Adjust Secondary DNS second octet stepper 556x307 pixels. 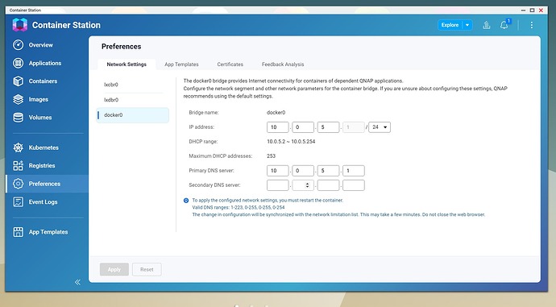(307, 185)
